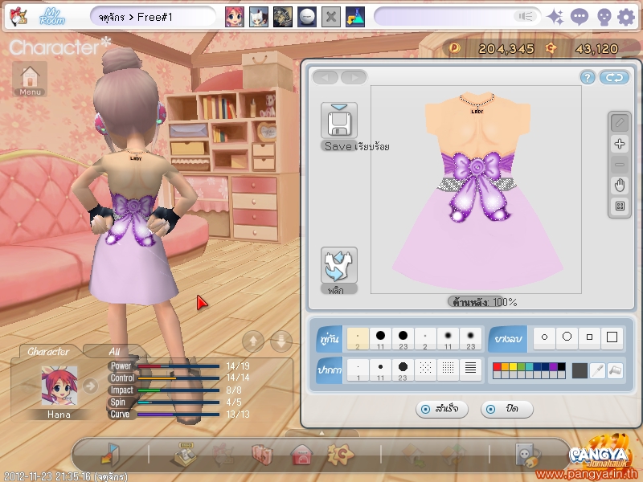
Task: Switch to the Character tab
Action: (x=48, y=352)
